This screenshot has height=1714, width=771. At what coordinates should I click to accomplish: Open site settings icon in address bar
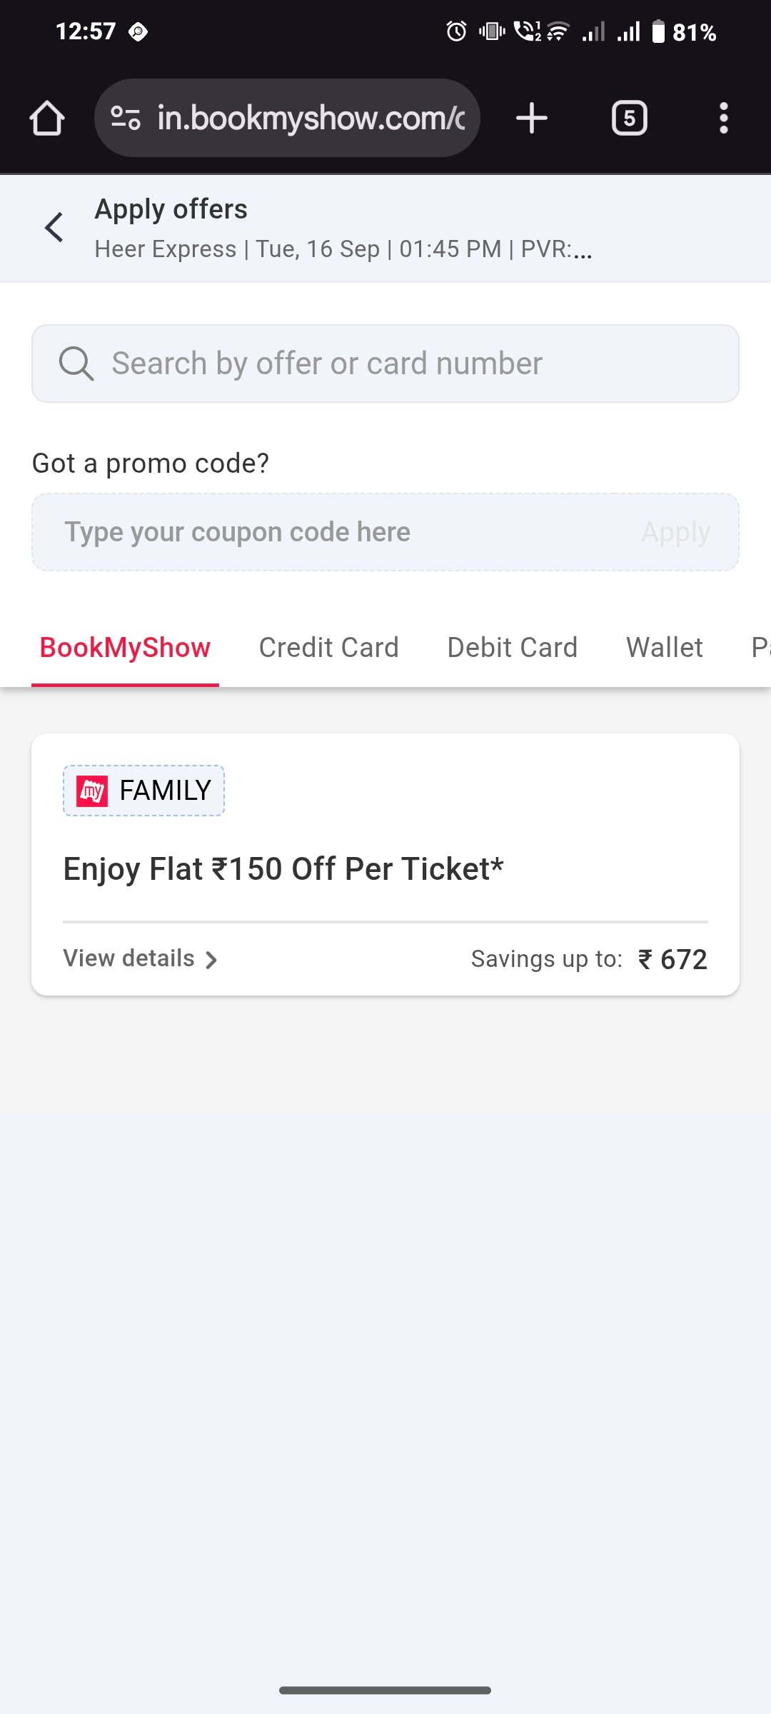(126, 118)
